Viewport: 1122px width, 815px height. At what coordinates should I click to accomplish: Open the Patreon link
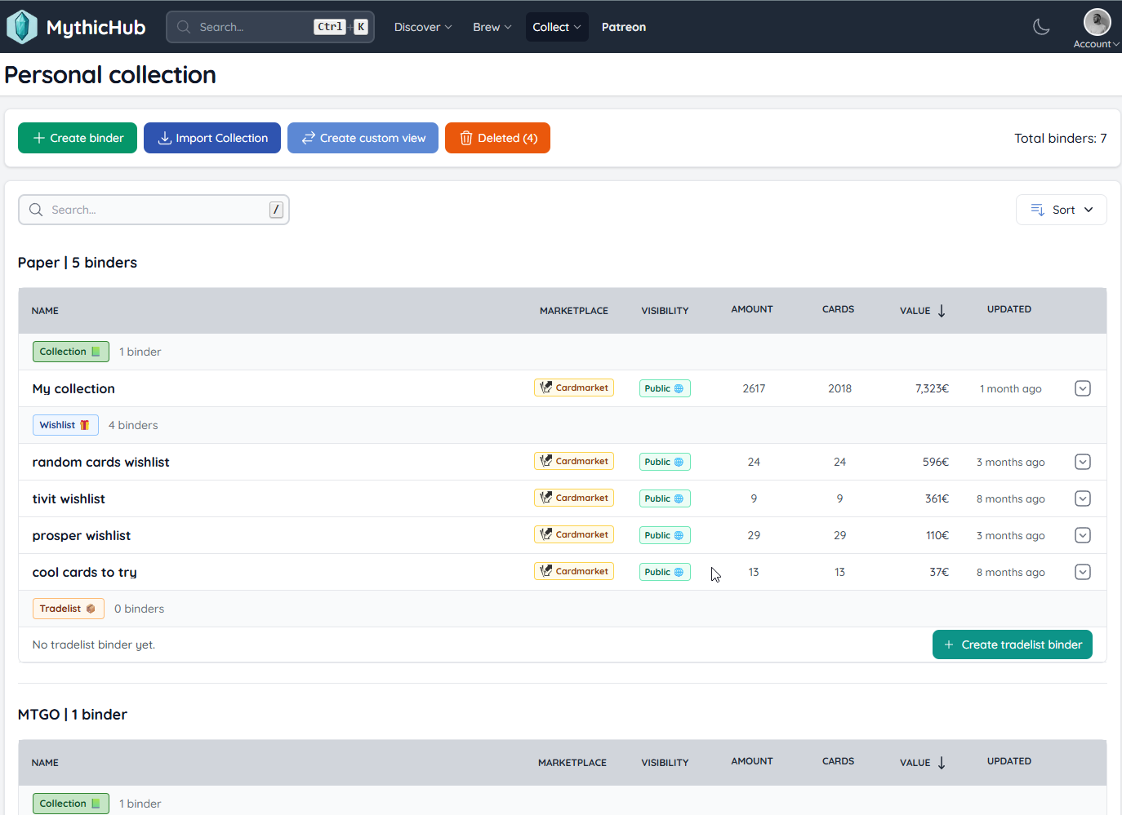coord(624,27)
